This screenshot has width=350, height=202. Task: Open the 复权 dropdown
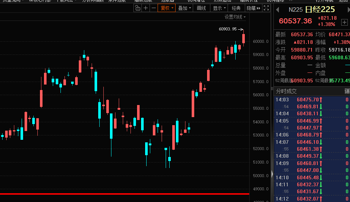click(166, 8)
